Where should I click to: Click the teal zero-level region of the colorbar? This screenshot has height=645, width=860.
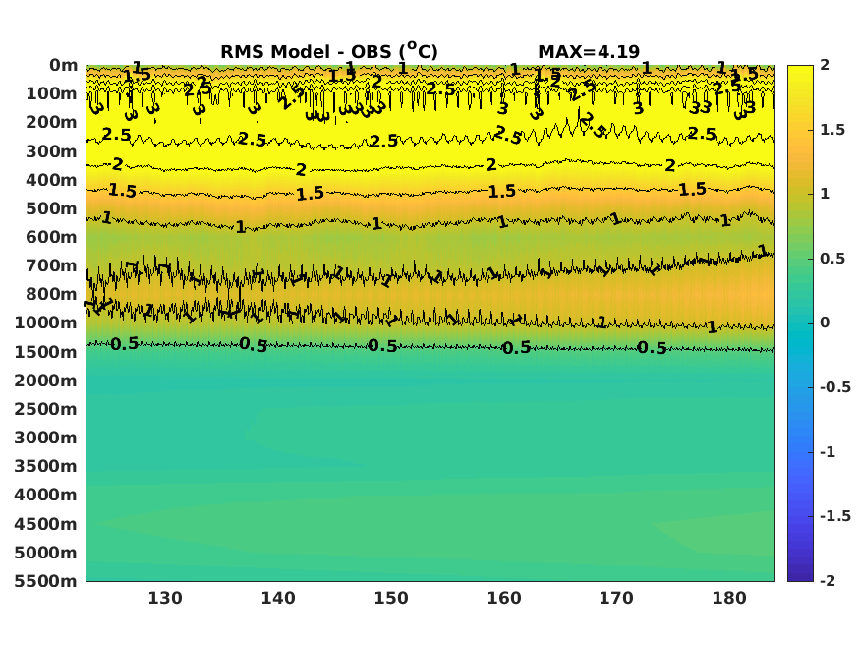click(x=800, y=323)
